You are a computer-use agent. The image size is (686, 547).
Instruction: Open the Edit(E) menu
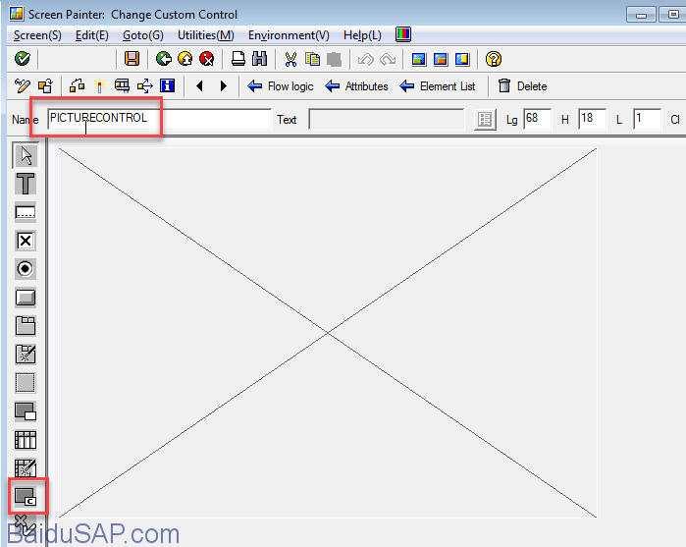click(92, 35)
